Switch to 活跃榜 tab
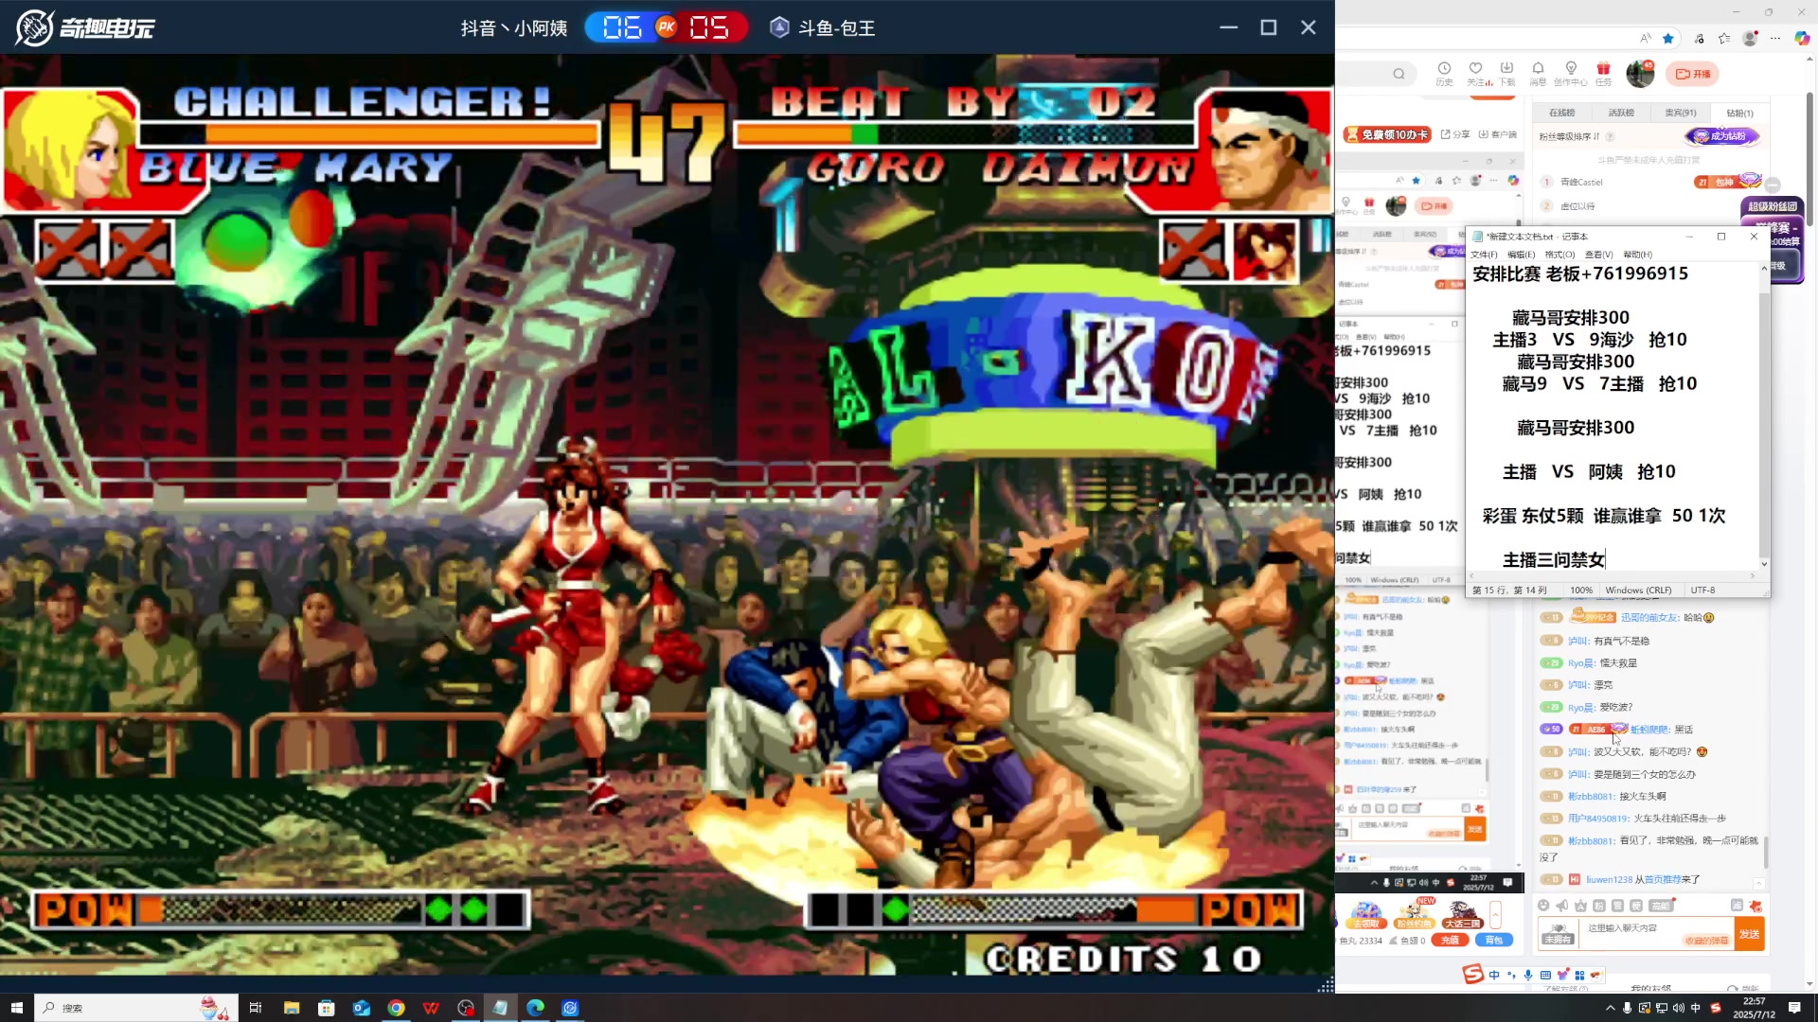This screenshot has height=1022, width=1818. click(x=1621, y=113)
